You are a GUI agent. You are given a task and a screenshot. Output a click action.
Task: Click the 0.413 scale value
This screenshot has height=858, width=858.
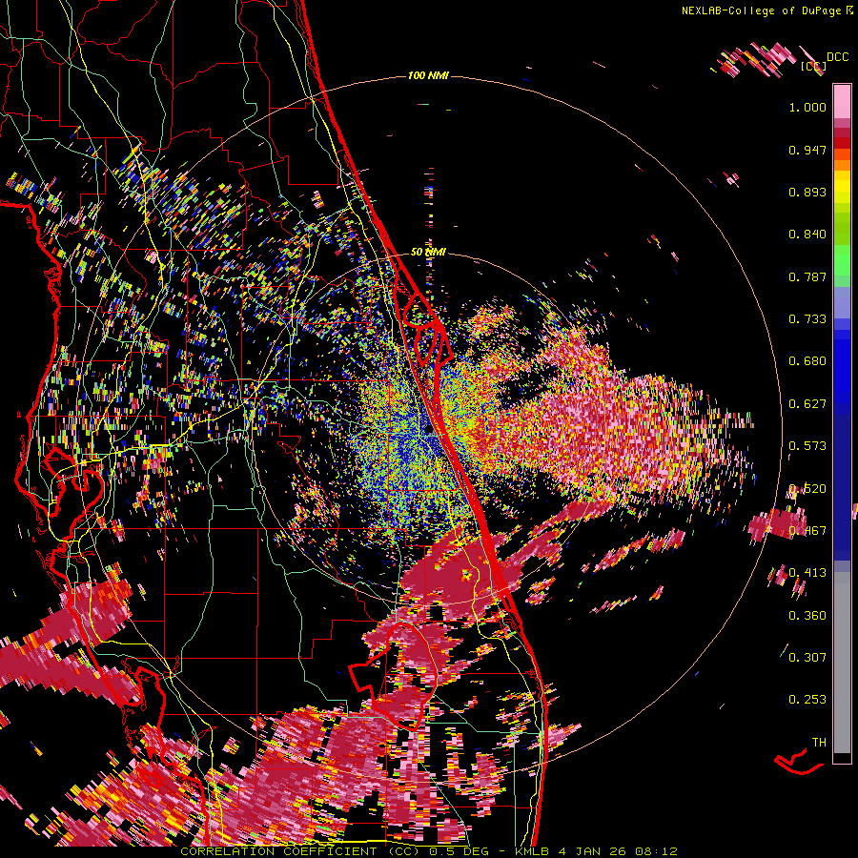click(x=807, y=573)
